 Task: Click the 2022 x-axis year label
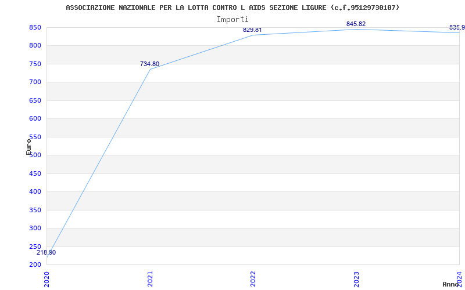(253, 278)
